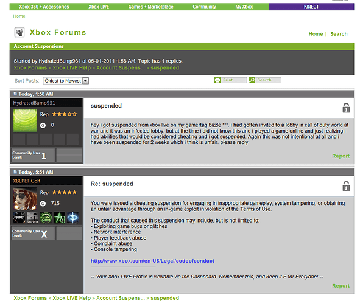Open the forum Search link in the header
This screenshot has width=360, height=304.
(x=339, y=34)
